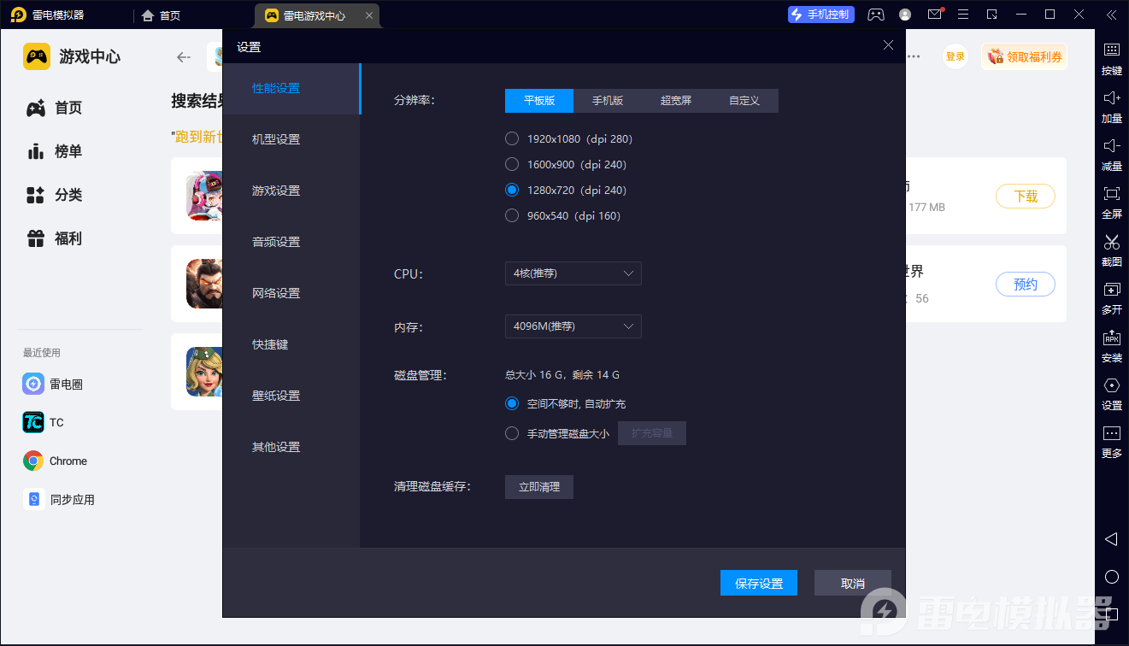This screenshot has height=646, width=1129.
Task: Open the title bar hamburger menu
Action: click(963, 15)
